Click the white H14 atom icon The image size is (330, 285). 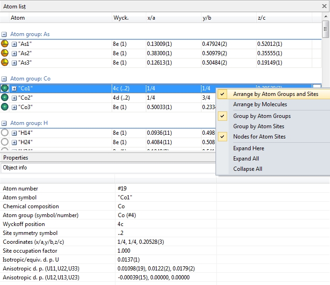(5, 133)
